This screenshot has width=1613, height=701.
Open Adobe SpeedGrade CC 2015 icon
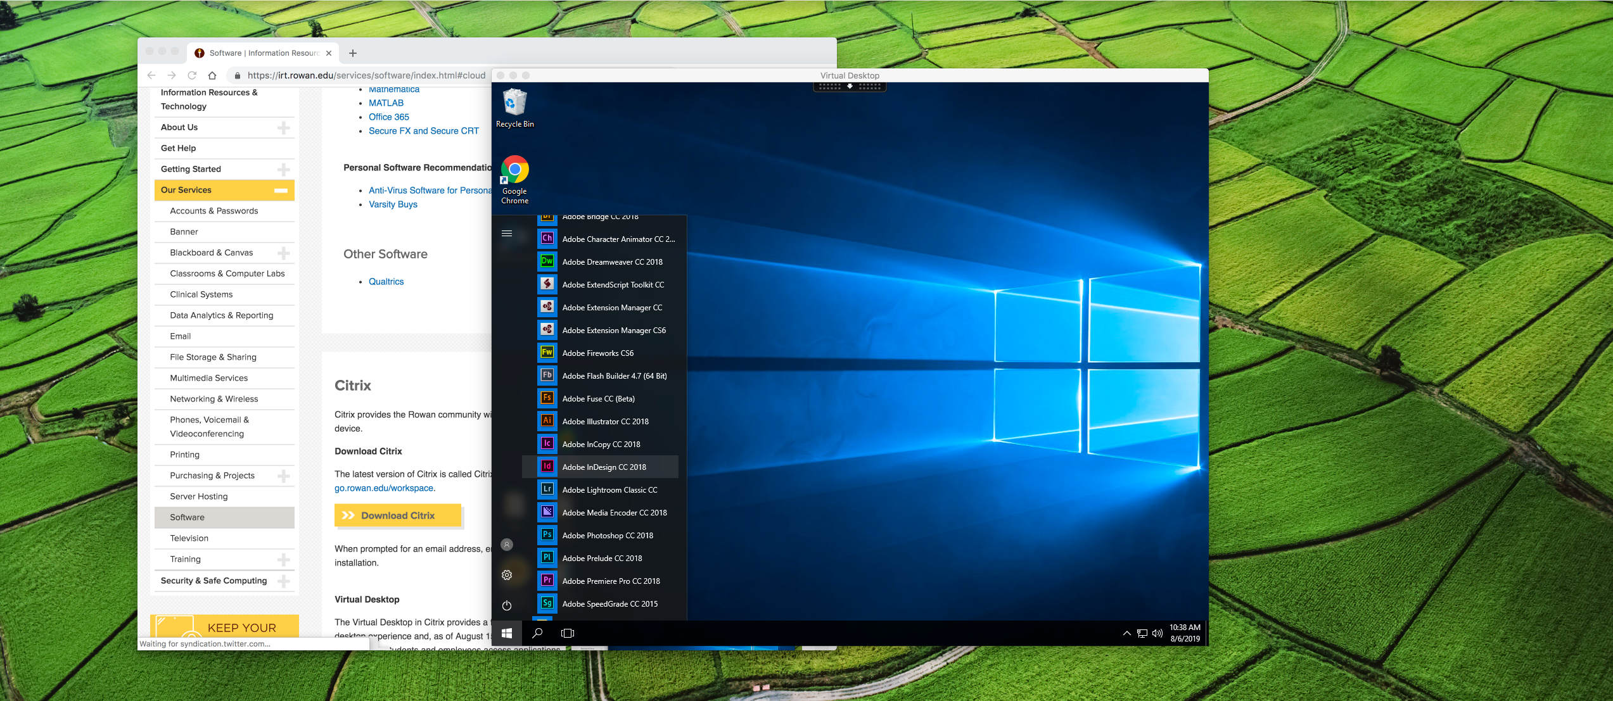(x=547, y=603)
